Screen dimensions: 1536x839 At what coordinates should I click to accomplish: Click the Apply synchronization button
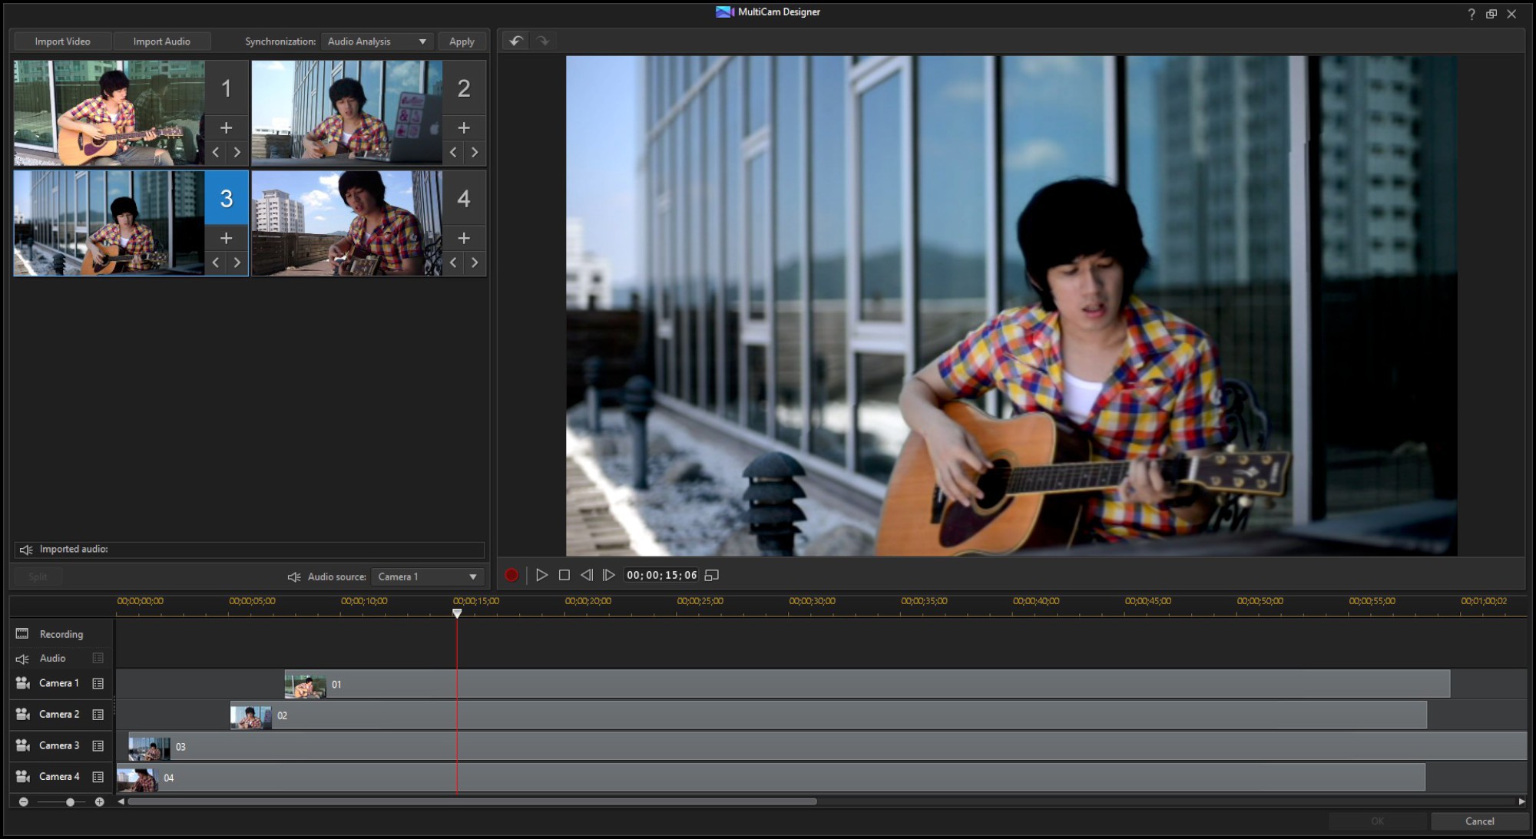tap(462, 41)
